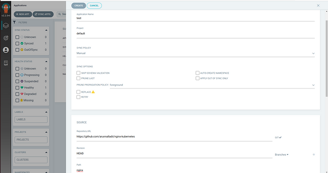Click the Revision field showing HEAD
Screen dimensions: 328x173
point(174,153)
